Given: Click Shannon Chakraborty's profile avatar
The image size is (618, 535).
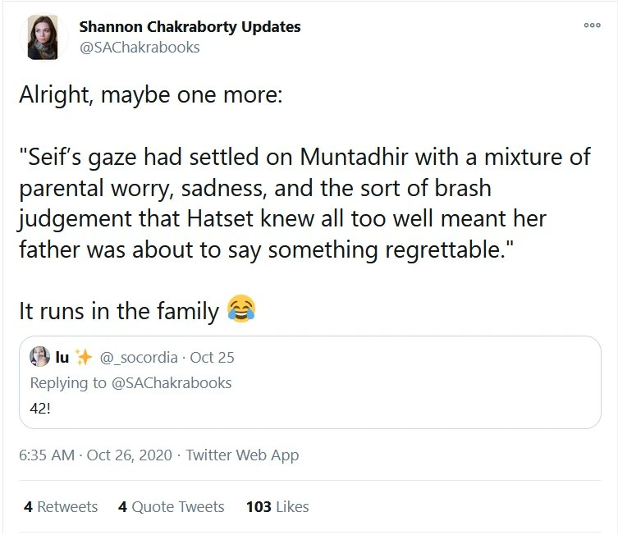Looking at the screenshot, I should point(43,37).
